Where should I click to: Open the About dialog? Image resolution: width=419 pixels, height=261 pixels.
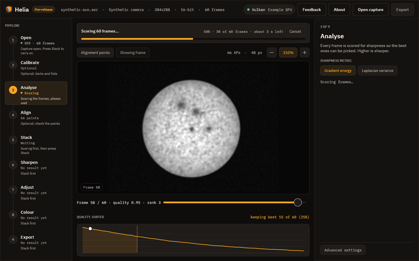339,10
